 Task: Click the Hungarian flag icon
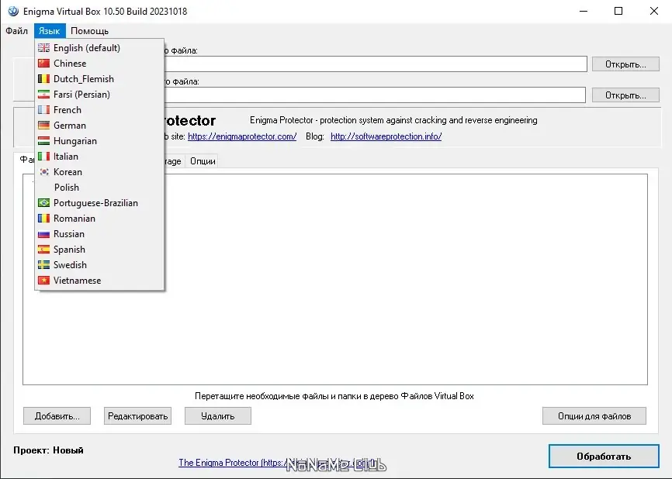[x=43, y=141]
